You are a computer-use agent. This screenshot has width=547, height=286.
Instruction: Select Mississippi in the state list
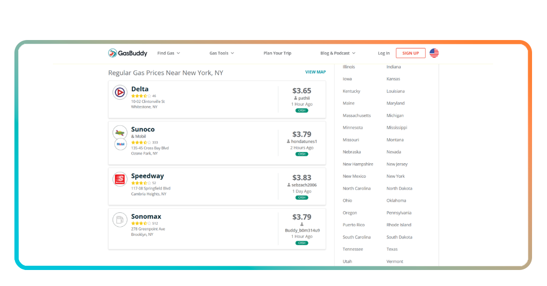397,128
